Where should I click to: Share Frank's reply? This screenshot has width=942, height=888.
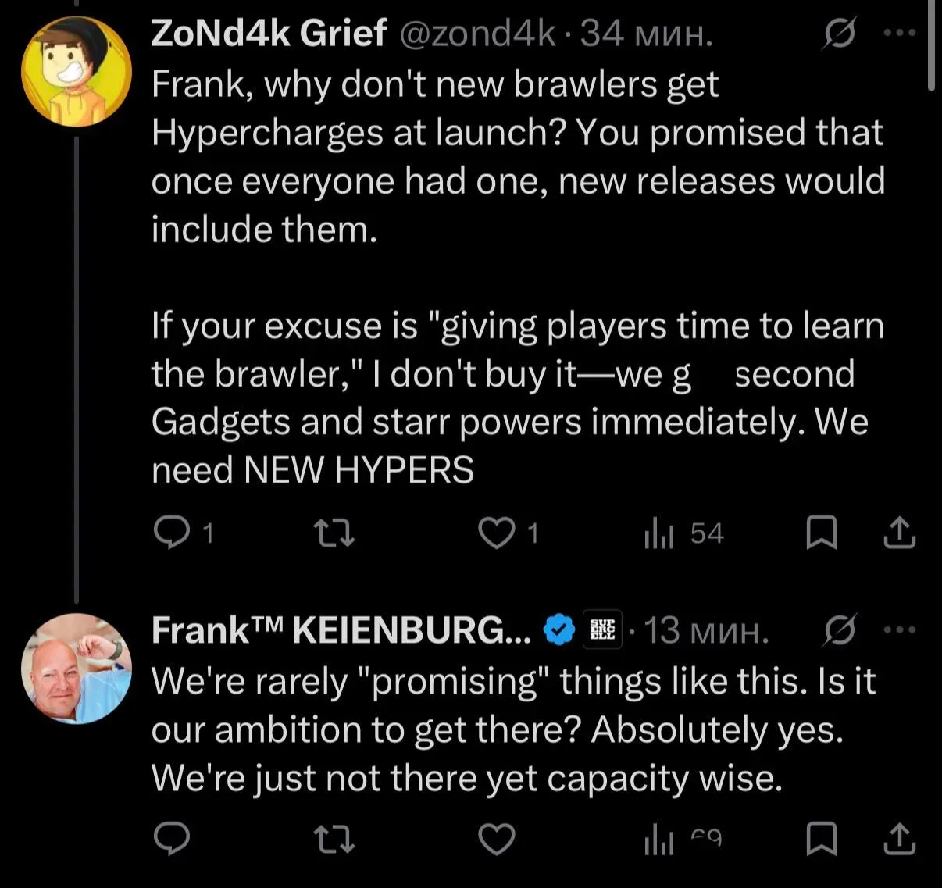(x=899, y=839)
